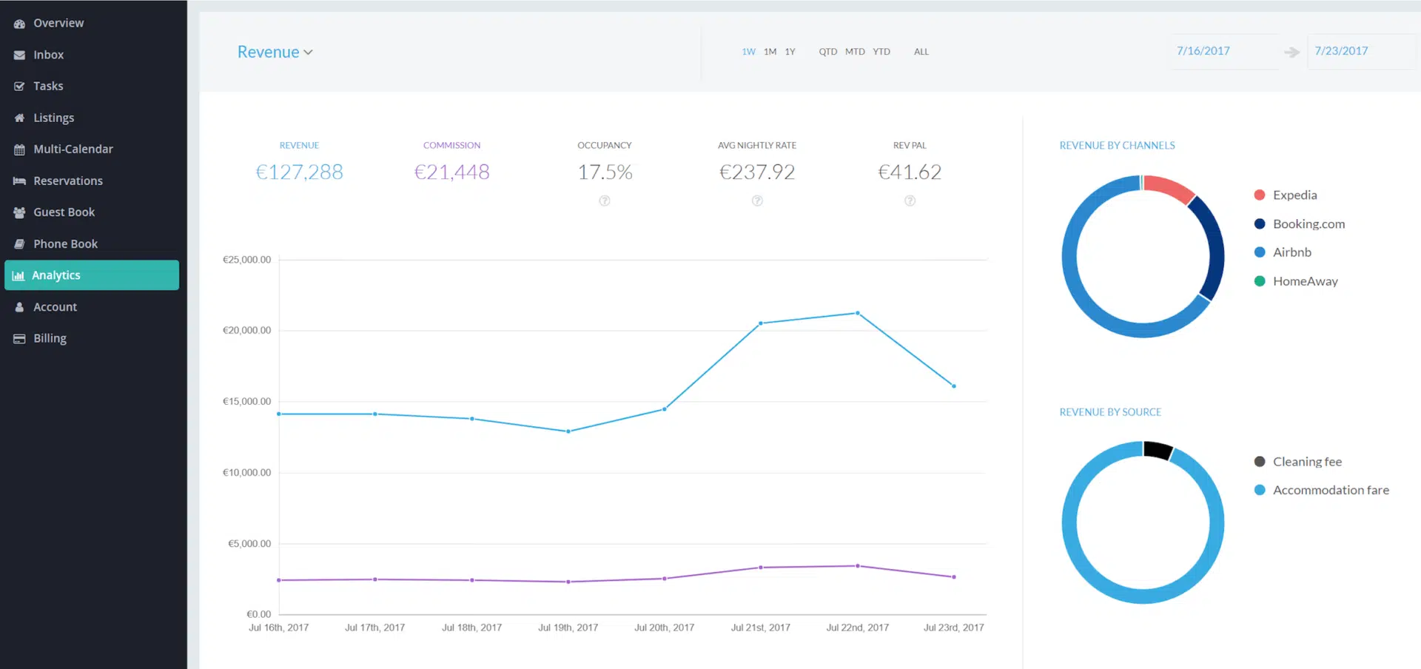Viewport: 1421px width, 669px height.
Task: Open Phone Book from its sidebar icon
Action: coord(18,243)
